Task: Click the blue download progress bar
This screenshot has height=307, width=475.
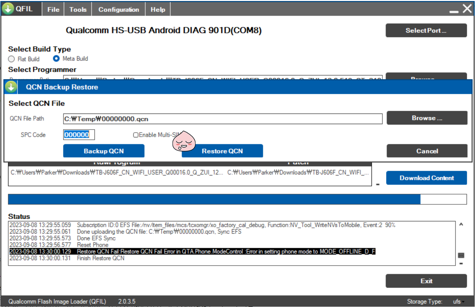Action: (237, 199)
